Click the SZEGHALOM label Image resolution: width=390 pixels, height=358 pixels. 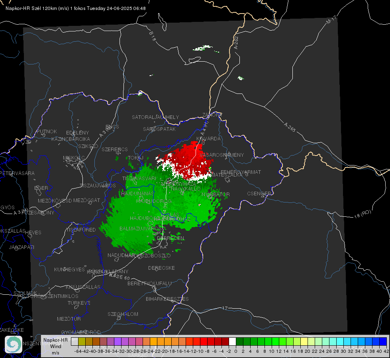123,314
